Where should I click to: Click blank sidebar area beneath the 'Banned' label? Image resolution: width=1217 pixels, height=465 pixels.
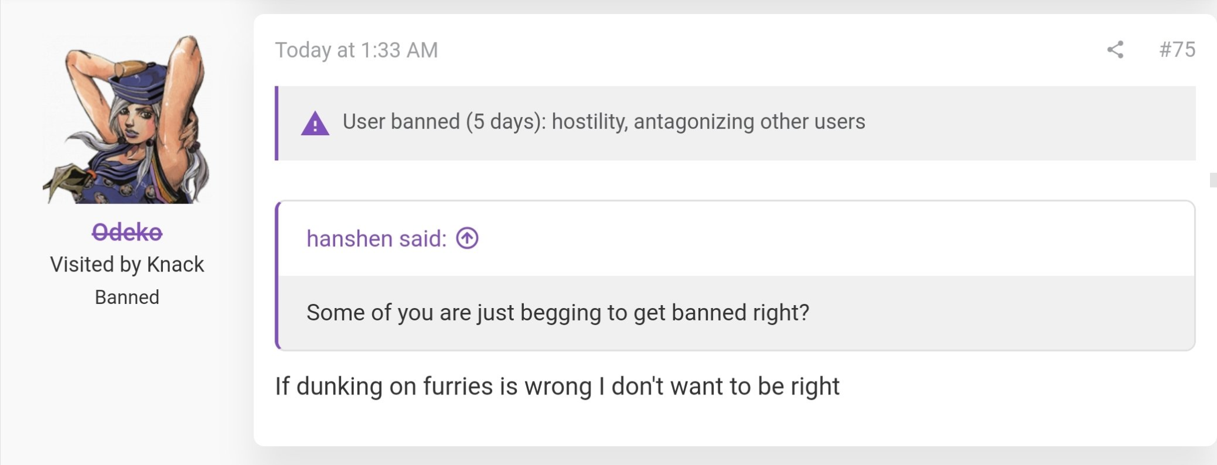point(127,382)
